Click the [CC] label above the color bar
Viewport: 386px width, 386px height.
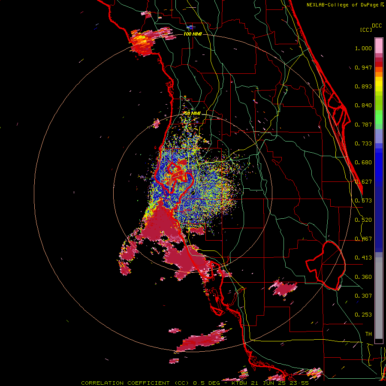pos(366,30)
